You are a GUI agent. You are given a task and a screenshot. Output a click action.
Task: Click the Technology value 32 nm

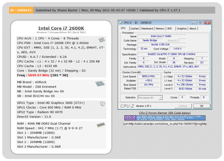[x=144, y=49]
